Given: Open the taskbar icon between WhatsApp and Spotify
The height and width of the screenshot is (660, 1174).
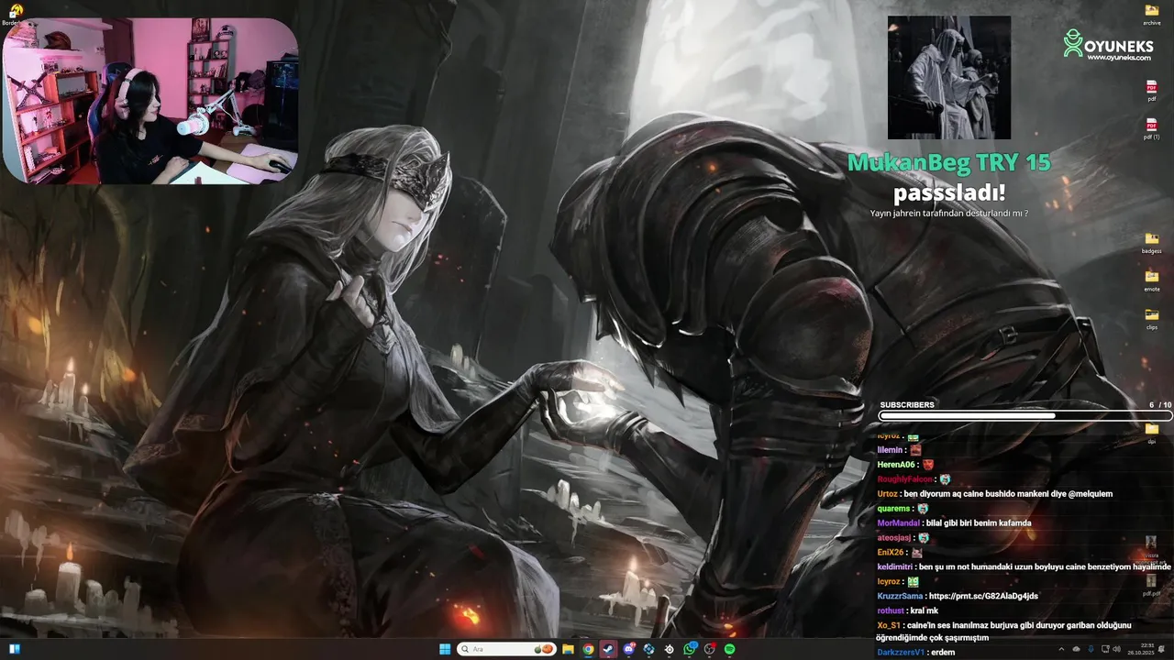Looking at the screenshot, I should click(x=710, y=649).
